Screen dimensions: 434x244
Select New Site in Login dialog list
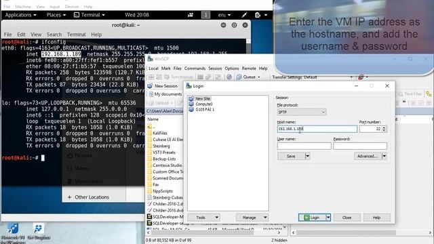(x=199, y=98)
